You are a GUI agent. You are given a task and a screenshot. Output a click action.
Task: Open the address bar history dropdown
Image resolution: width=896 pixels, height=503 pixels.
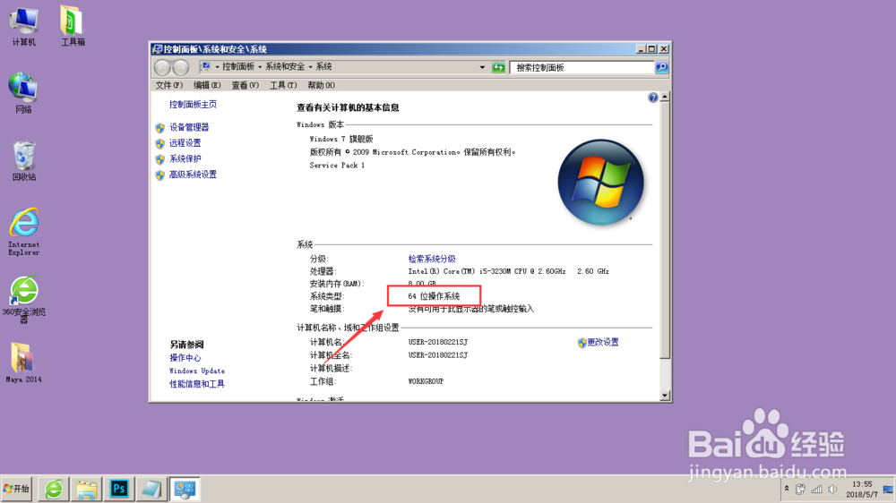(x=482, y=67)
